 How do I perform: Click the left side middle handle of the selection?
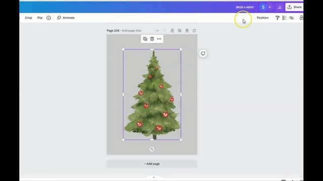click(x=123, y=95)
